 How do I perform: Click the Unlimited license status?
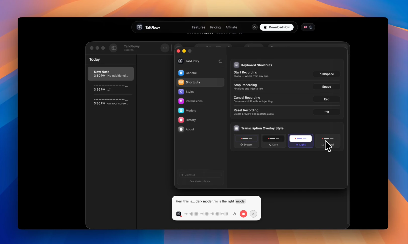pos(200,175)
